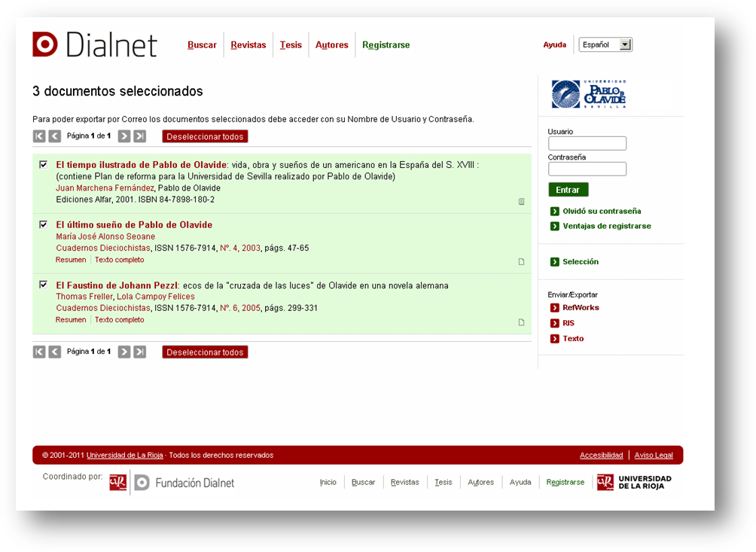Open issue Nº. 6, 2005
756x552 pixels.
coord(240,308)
